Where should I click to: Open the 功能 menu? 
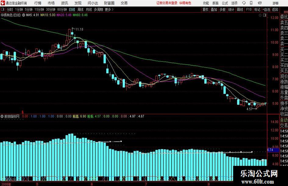click(x=206, y=3)
